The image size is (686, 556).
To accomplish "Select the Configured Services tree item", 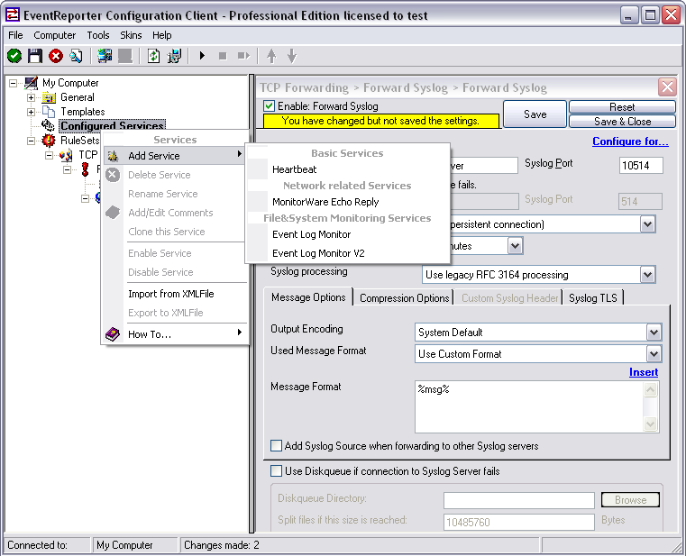I will coord(112,125).
